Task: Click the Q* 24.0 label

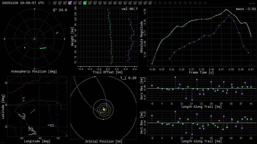Action: [60, 10]
